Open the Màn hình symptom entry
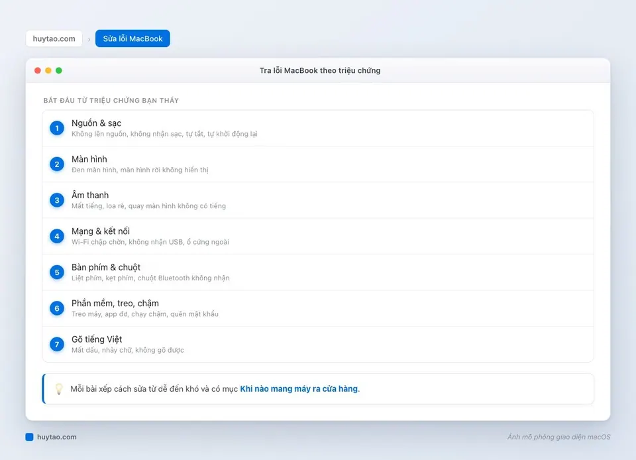Image resolution: width=636 pixels, height=460 pixels. 318,164
